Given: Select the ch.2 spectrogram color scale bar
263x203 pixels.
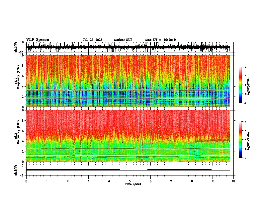Looking at the screenshot, I should (240, 140).
